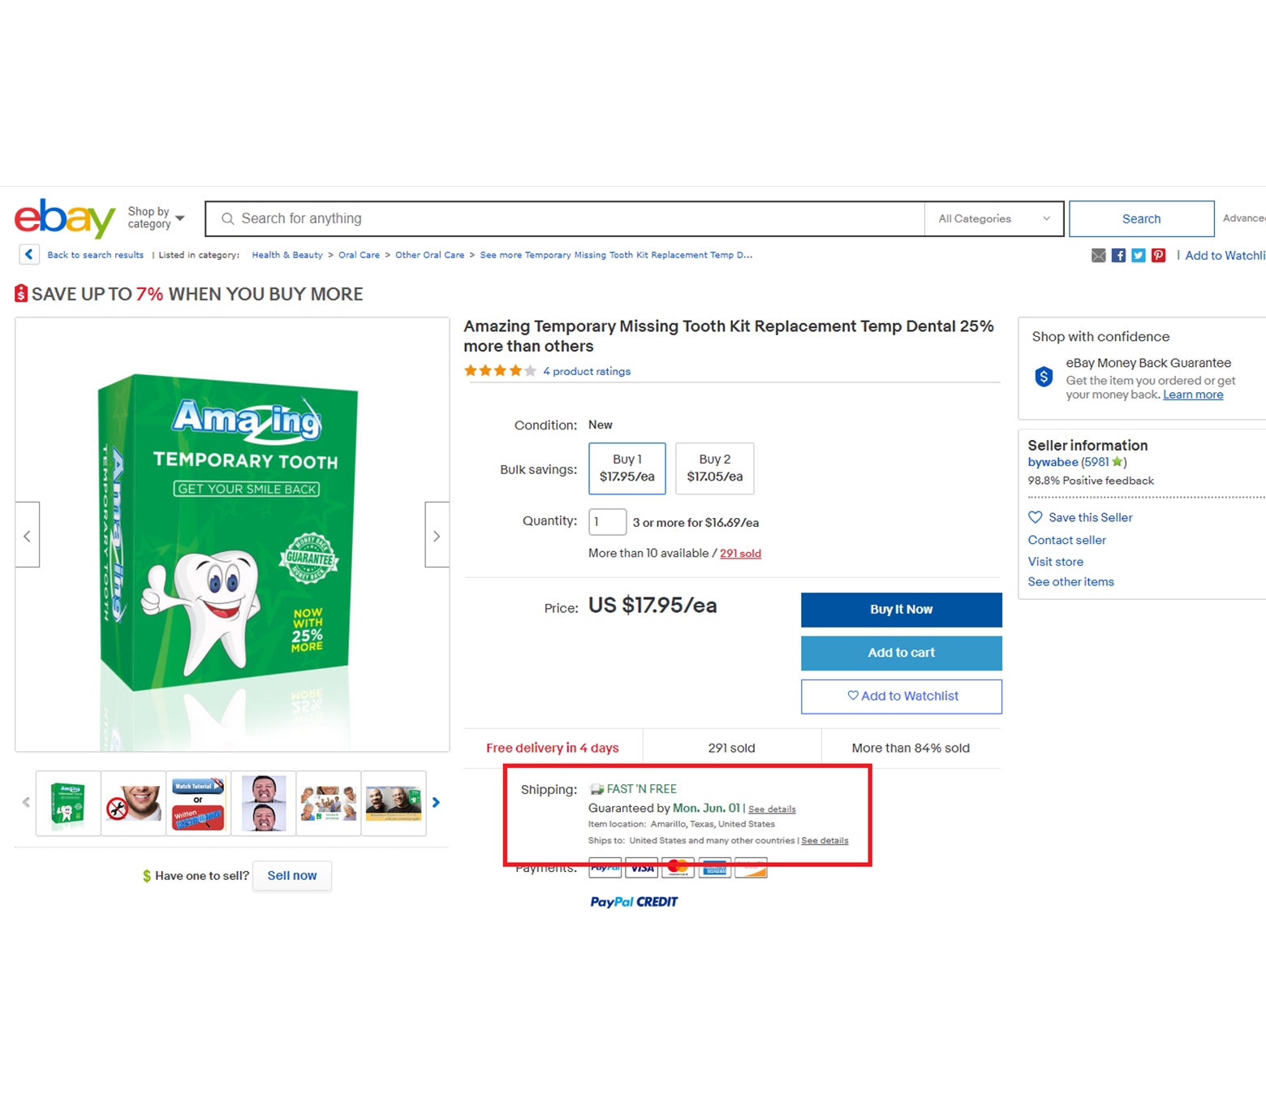Click Oral Care breadcrumb category
This screenshot has height=1096, width=1266.
[x=360, y=255]
